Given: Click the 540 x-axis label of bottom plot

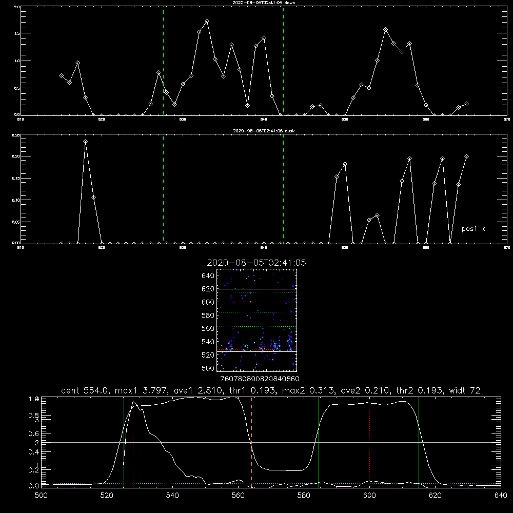Looking at the screenshot, I should (172, 496).
